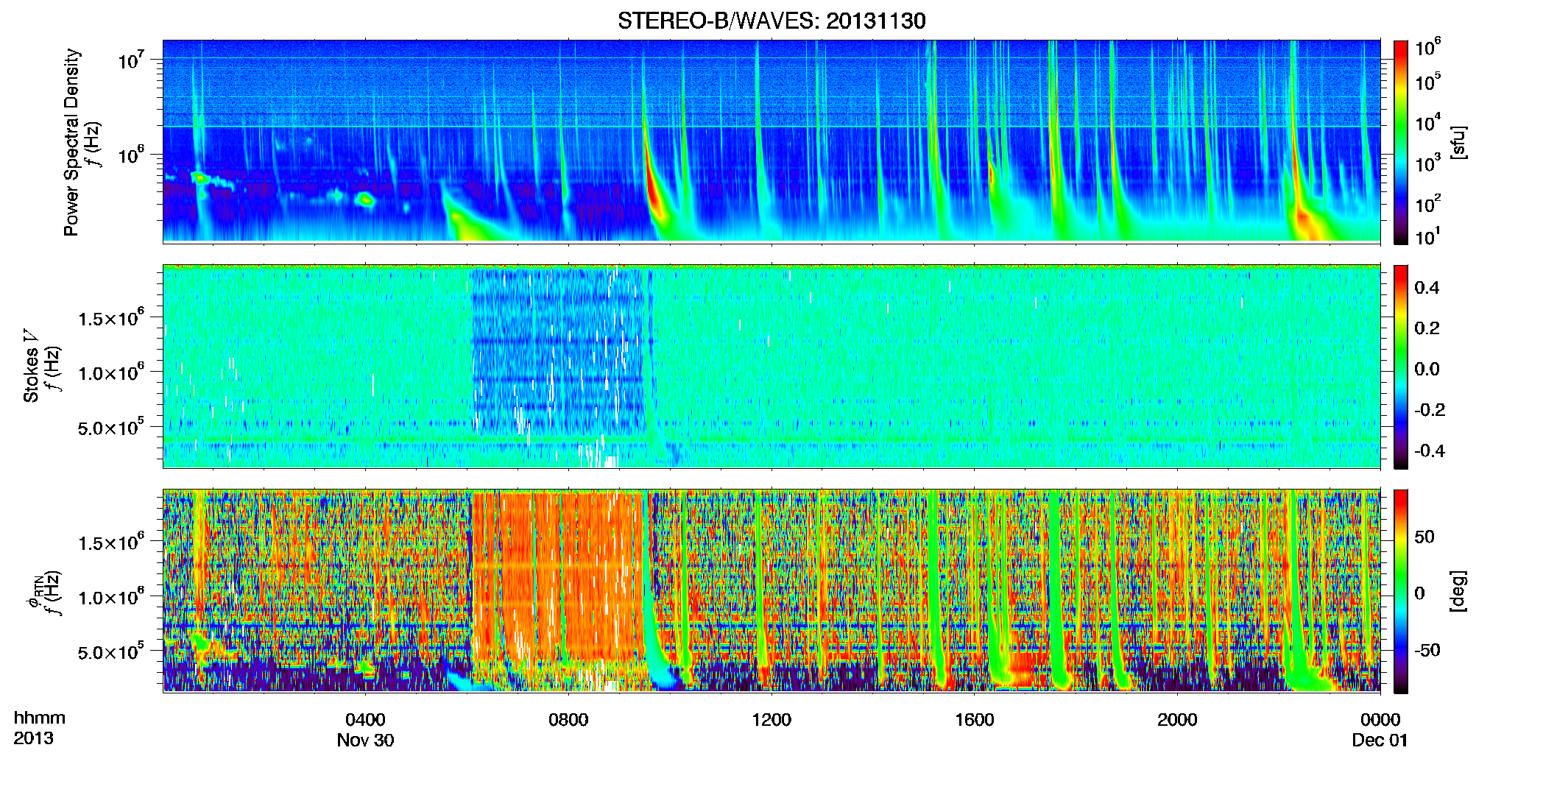This screenshot has width=1543, height=795.
Task: Click the 5.0×10^5 tick in Stokes panel
Action: coord(111,427)
